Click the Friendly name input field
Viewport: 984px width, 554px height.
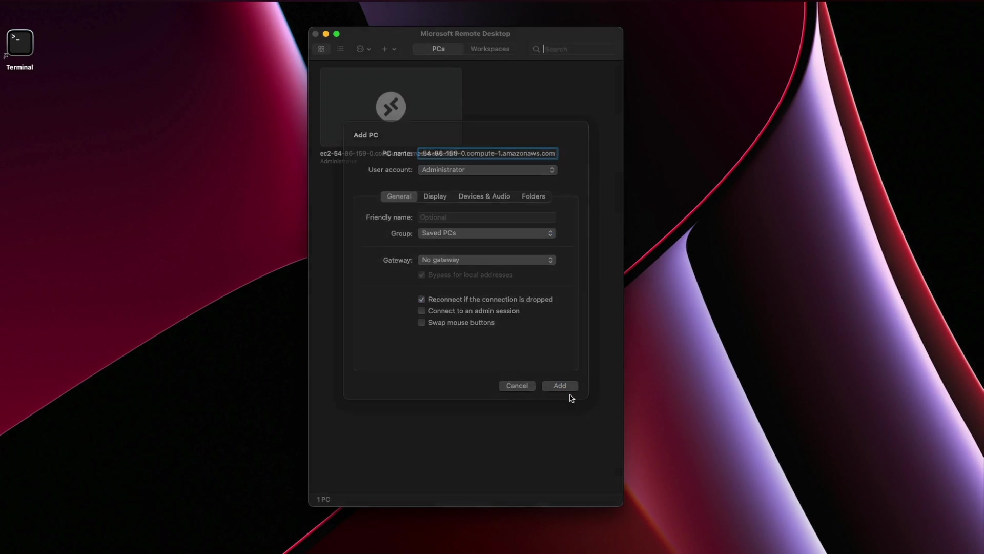point(487,217)
